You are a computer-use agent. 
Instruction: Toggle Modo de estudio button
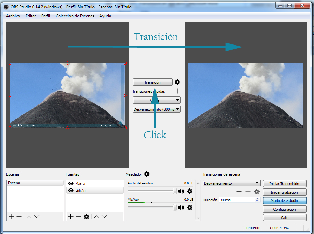point(284,201)
